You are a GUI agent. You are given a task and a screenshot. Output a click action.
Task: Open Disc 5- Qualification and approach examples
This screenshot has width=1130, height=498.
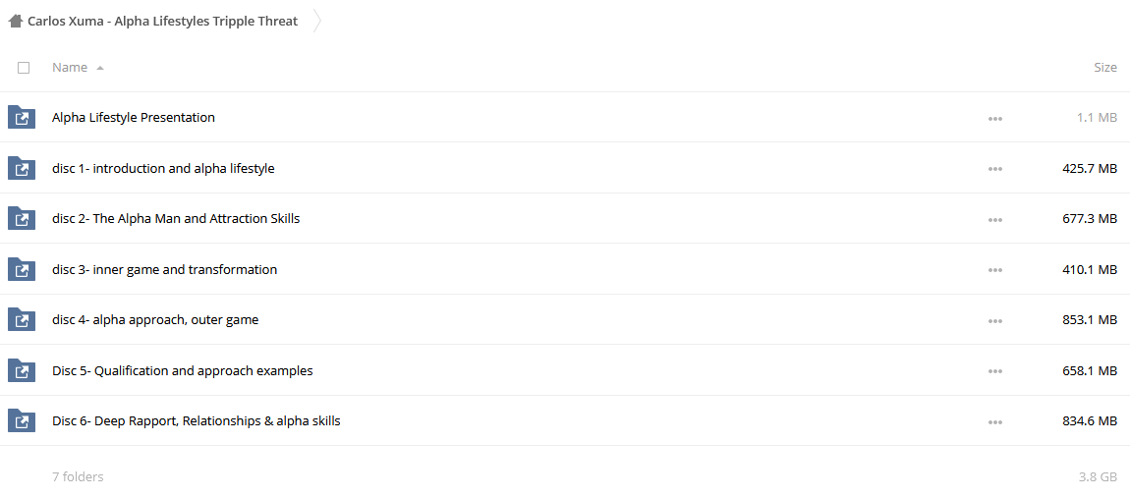183,371
